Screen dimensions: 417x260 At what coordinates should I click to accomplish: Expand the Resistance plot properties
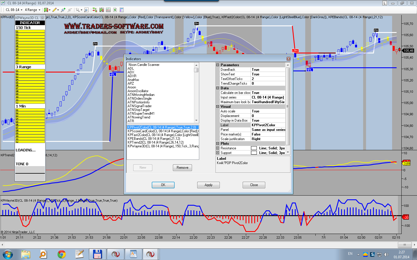pos(218,148)
